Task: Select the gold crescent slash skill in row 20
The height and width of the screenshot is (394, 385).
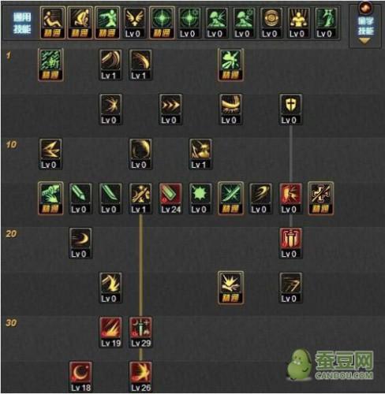Action: (x=80, y=243)
